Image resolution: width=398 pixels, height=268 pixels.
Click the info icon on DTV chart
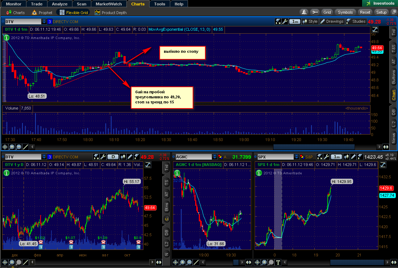[7, 38]
